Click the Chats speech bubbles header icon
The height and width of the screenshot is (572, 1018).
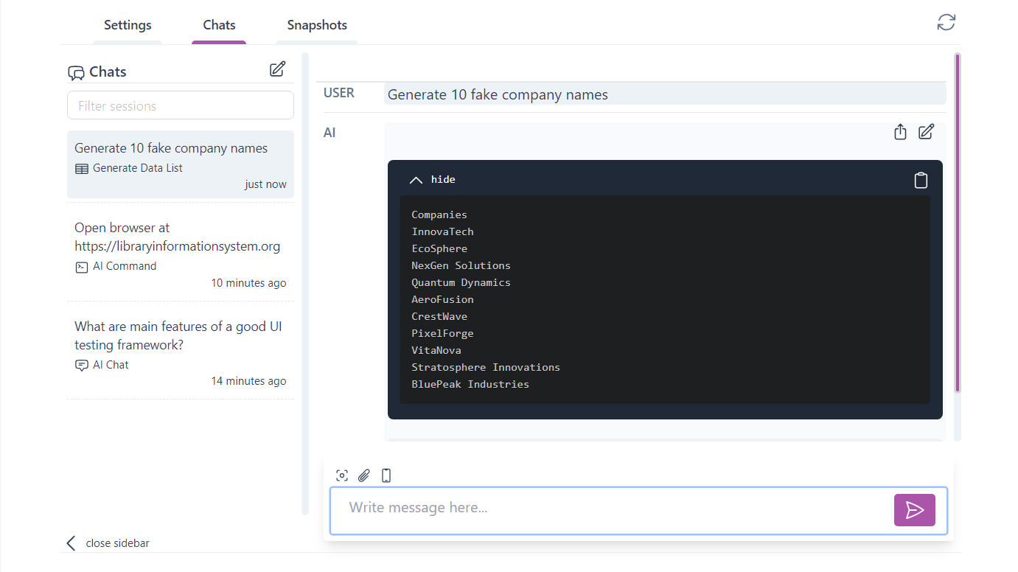pyautogui.click(x=76, y=72)
